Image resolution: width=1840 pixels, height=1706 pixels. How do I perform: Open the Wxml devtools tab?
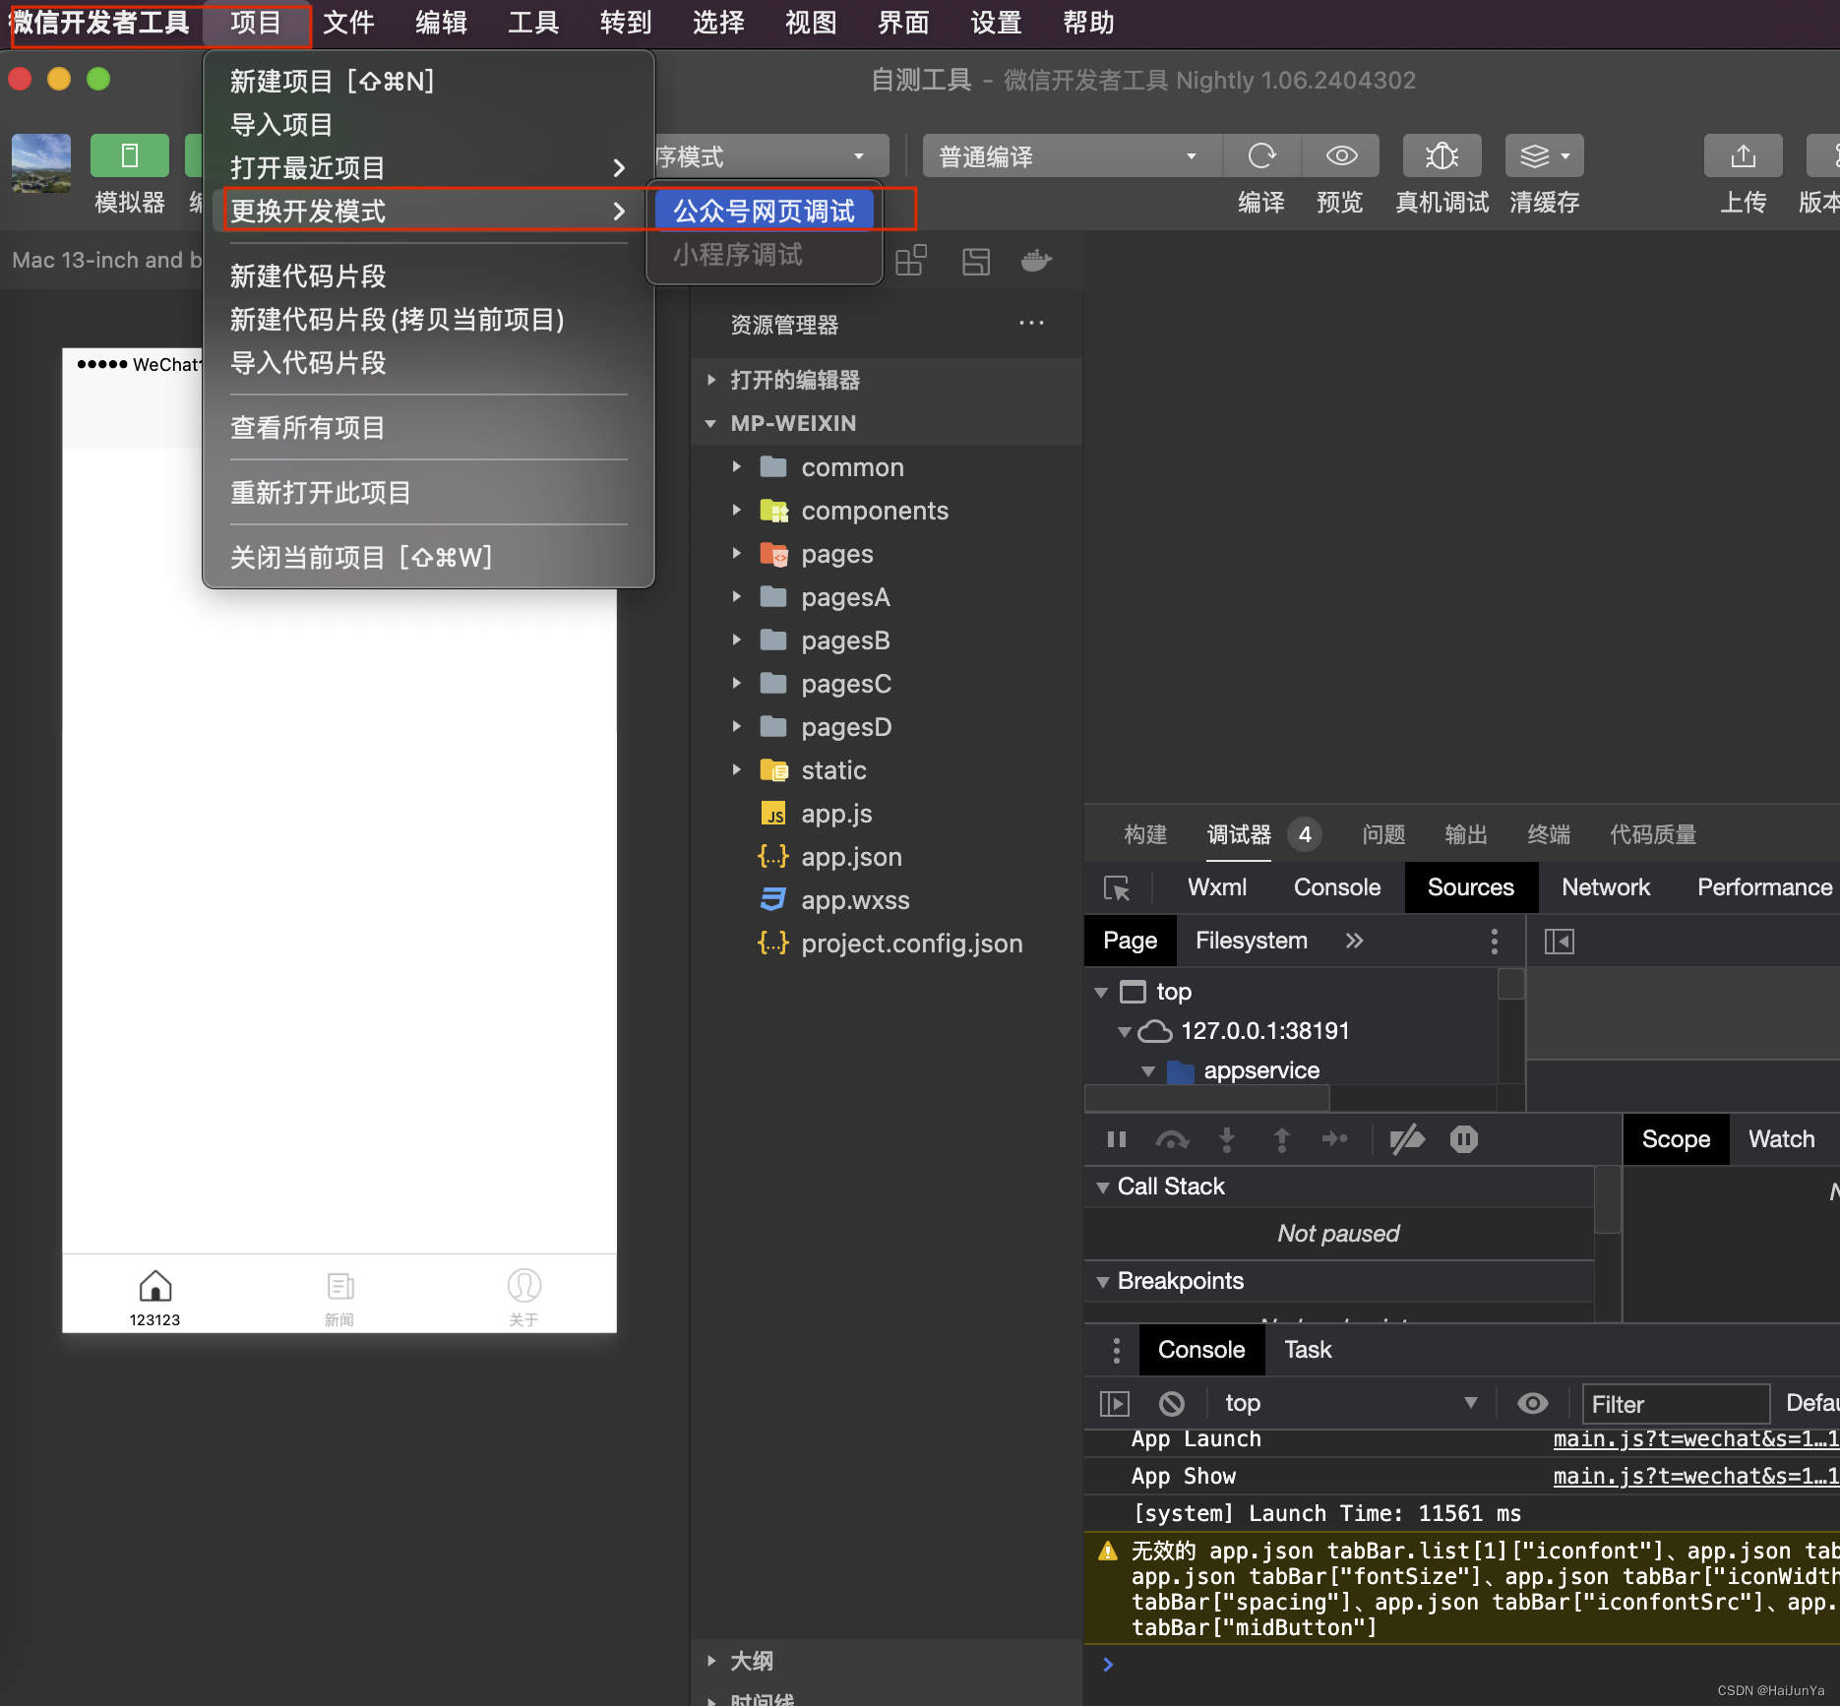click(1217, 887)
